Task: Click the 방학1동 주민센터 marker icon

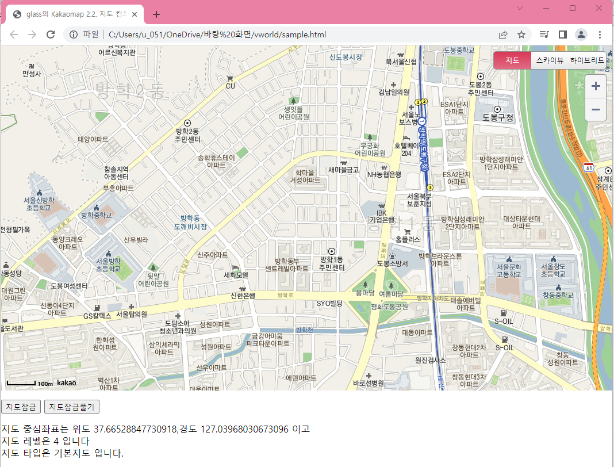Action: point(332,251)
